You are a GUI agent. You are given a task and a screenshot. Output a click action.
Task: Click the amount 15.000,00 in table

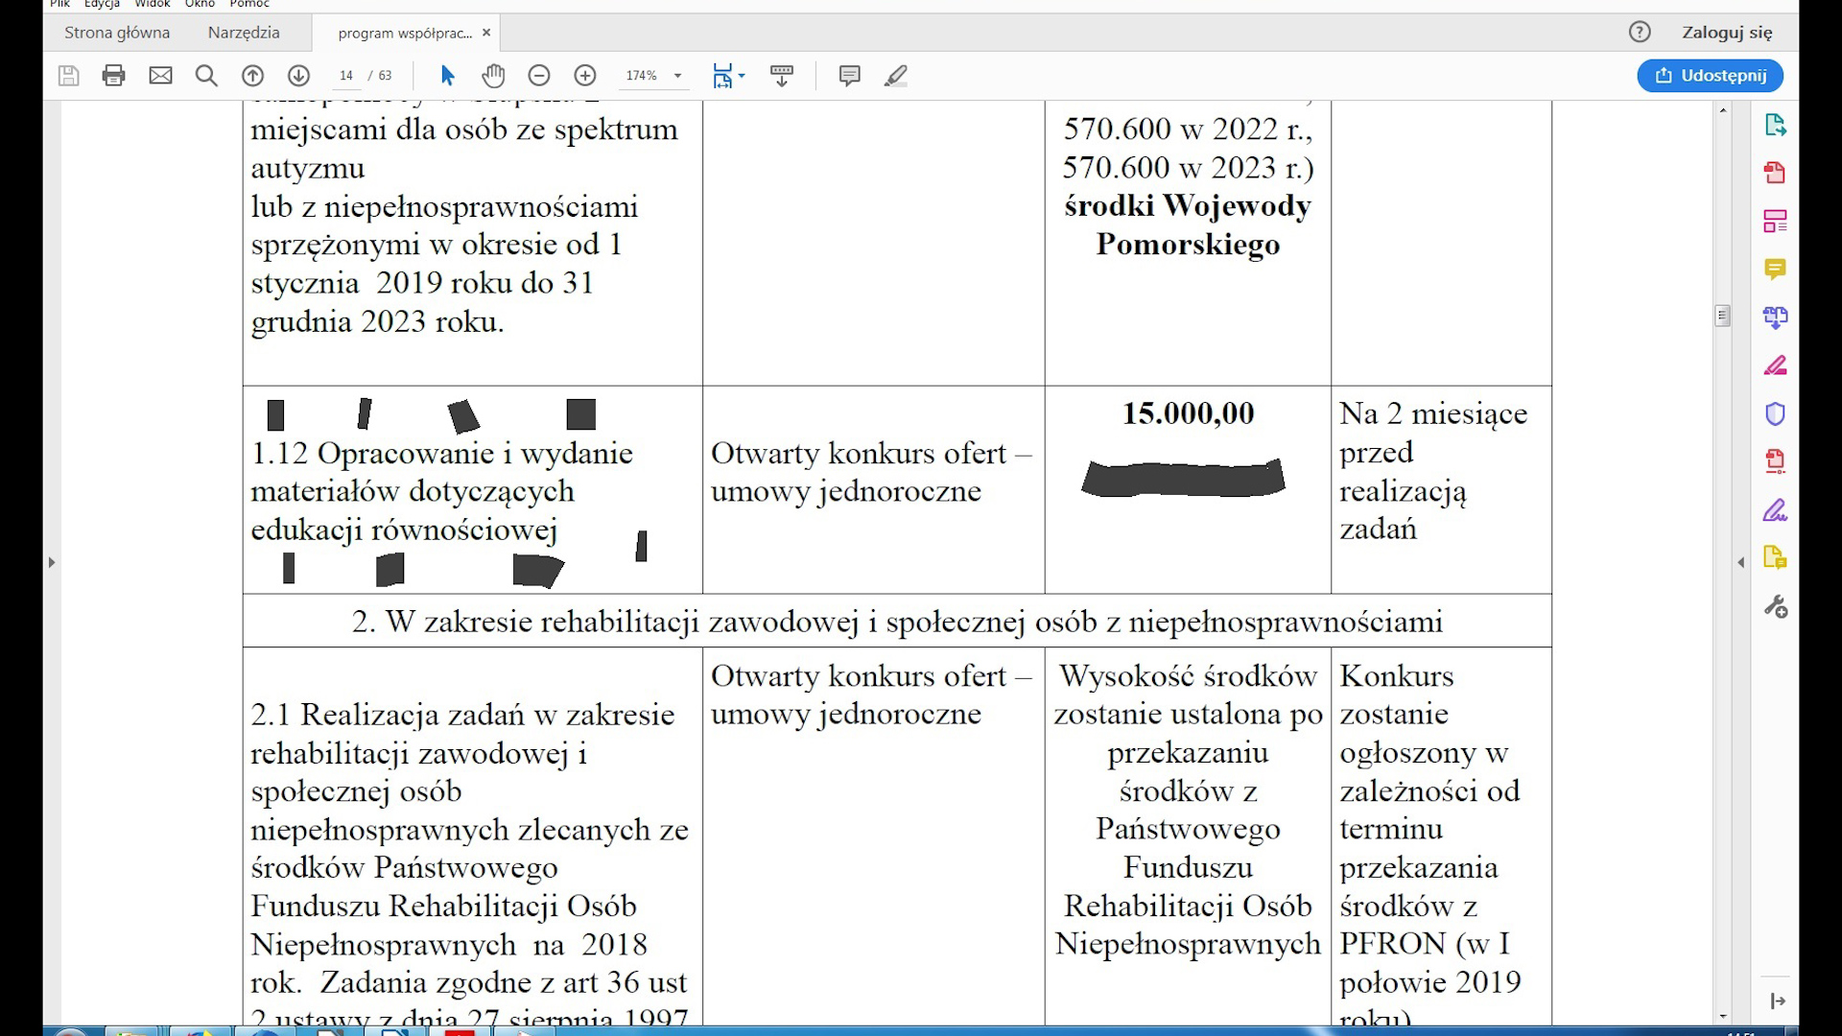click(1188, 413)
